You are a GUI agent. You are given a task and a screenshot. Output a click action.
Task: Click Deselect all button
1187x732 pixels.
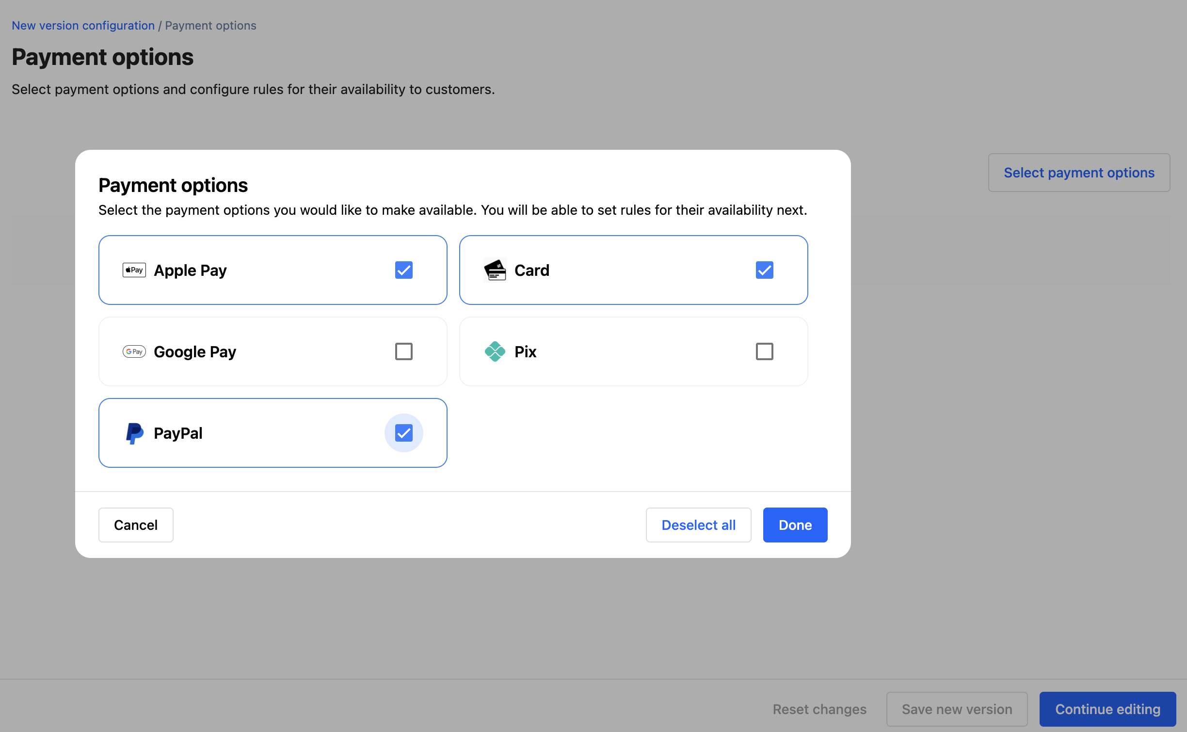698,525
